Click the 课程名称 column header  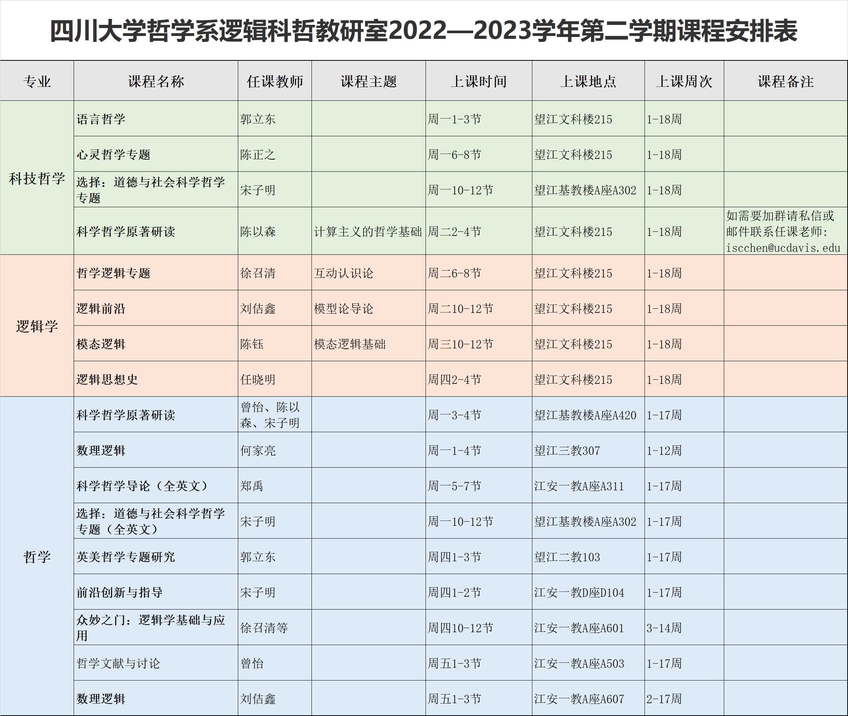156,81
